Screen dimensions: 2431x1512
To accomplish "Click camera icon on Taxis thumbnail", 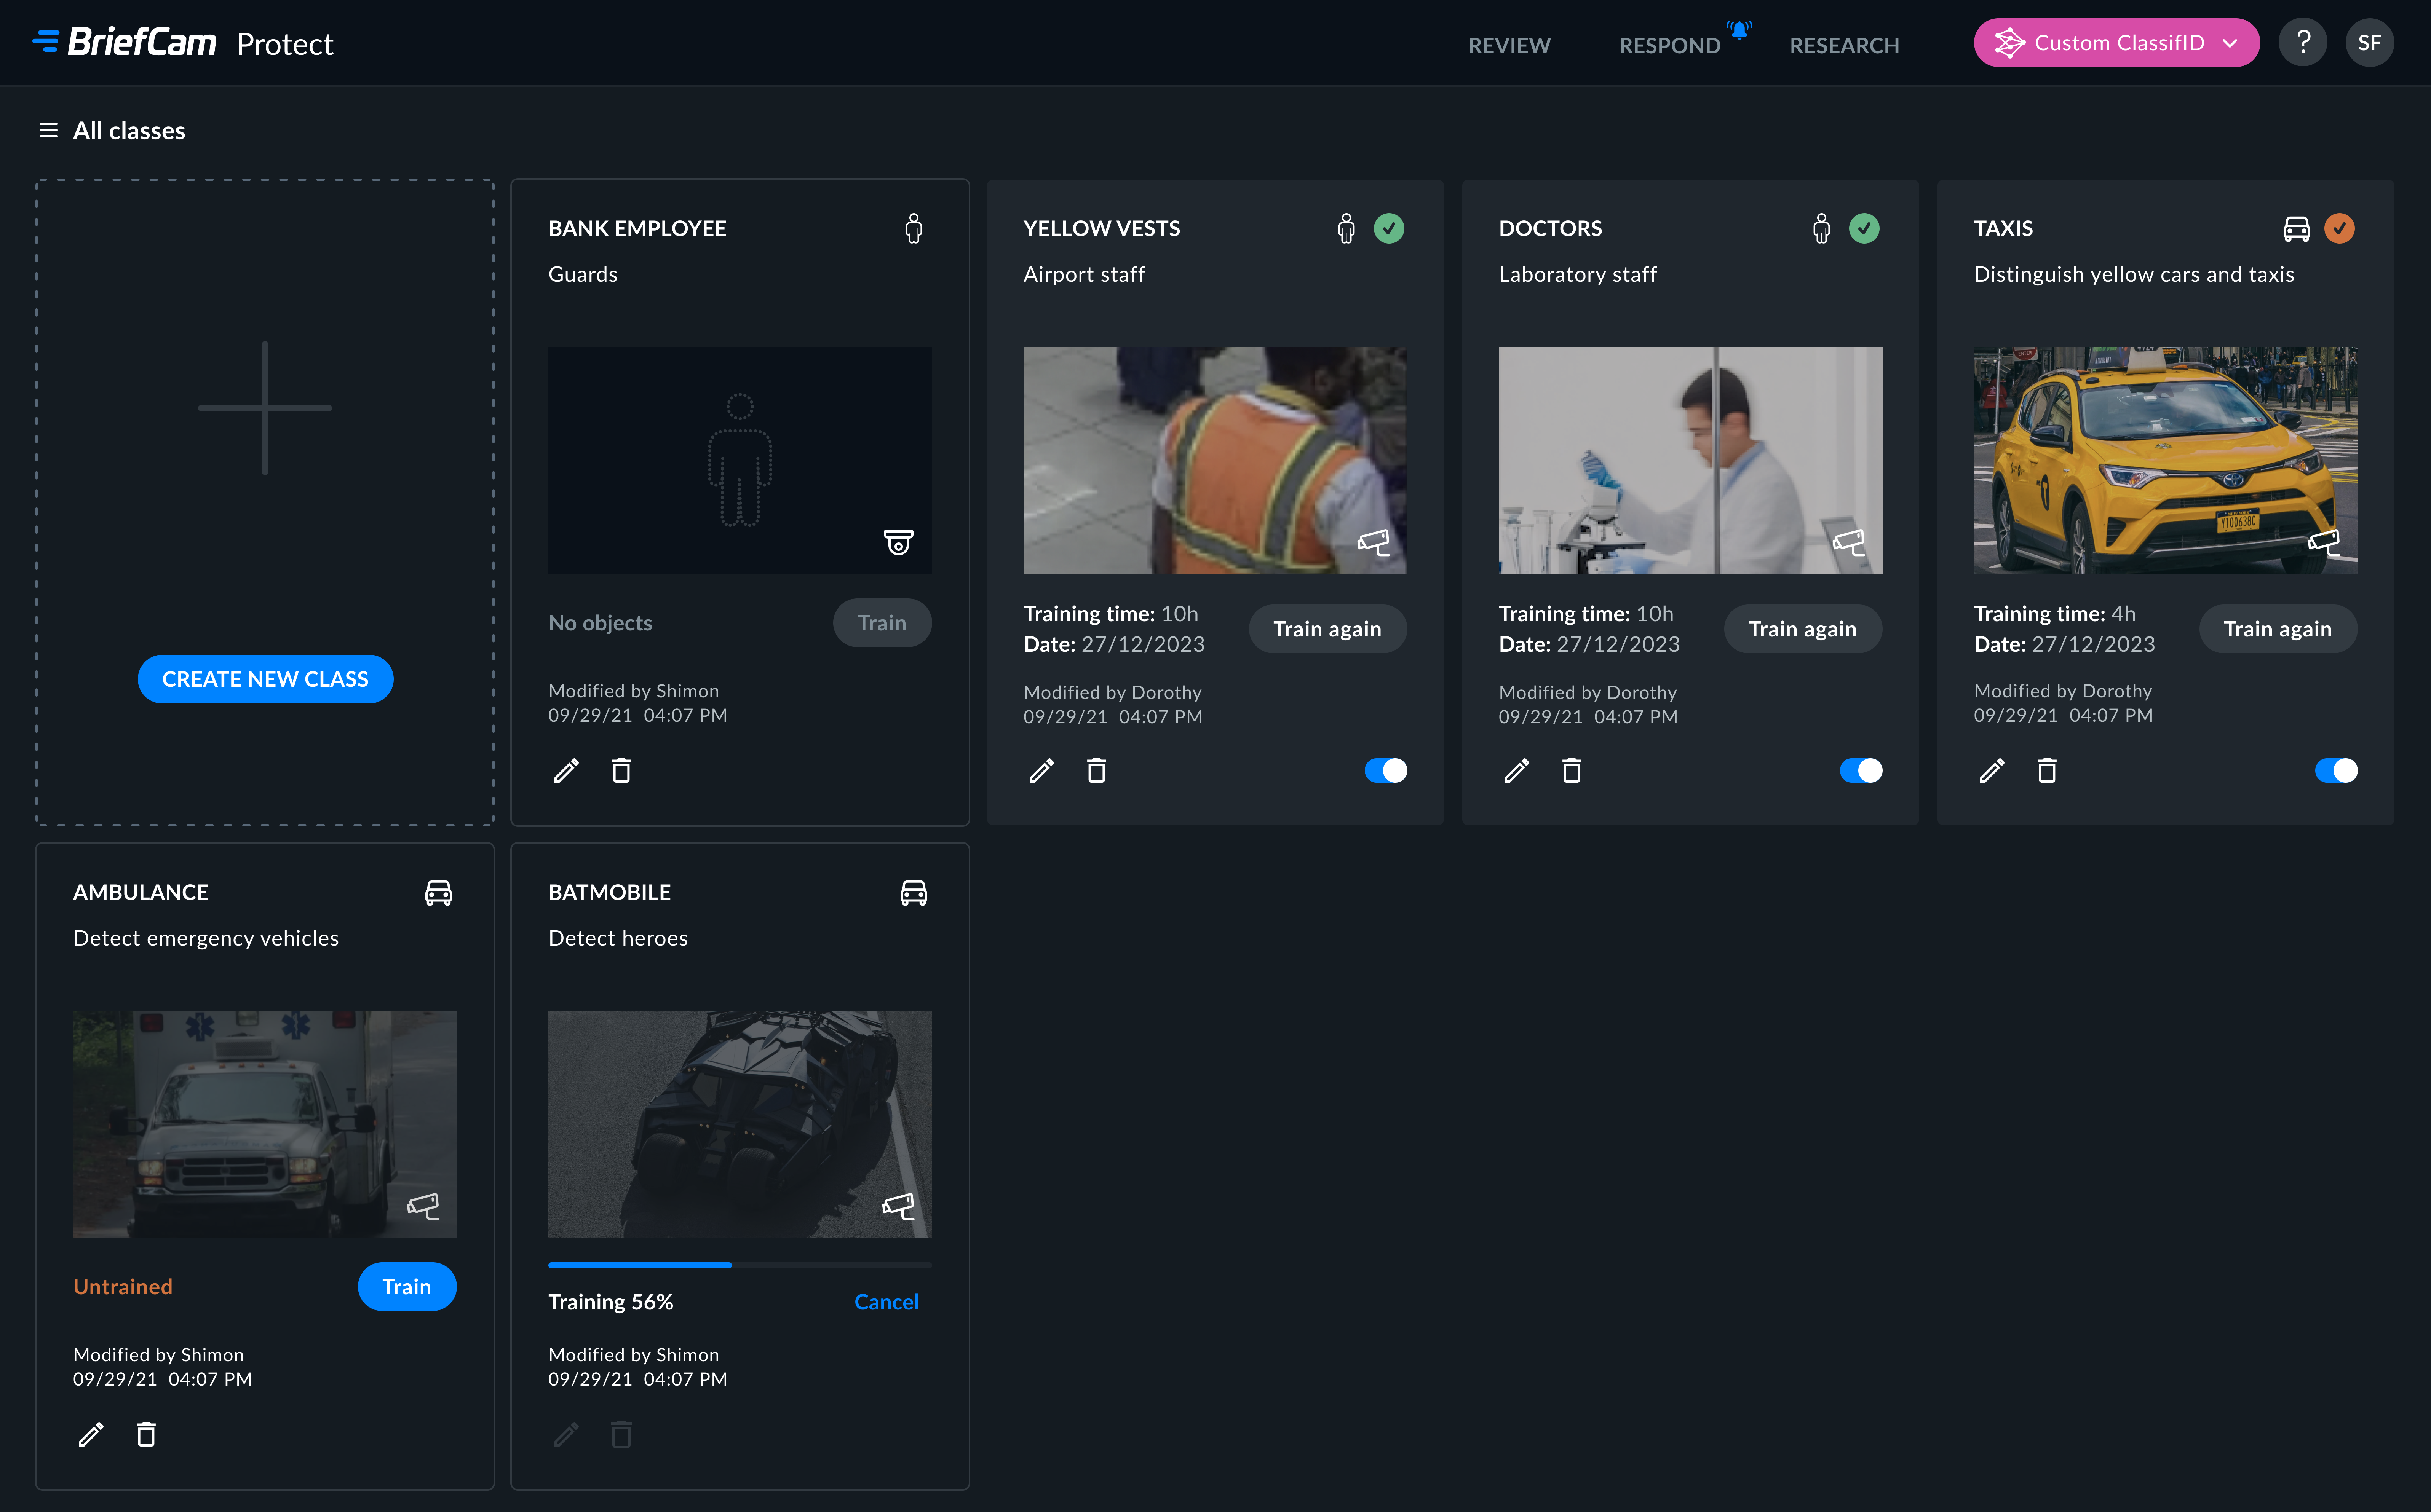I will point(2324,542).
